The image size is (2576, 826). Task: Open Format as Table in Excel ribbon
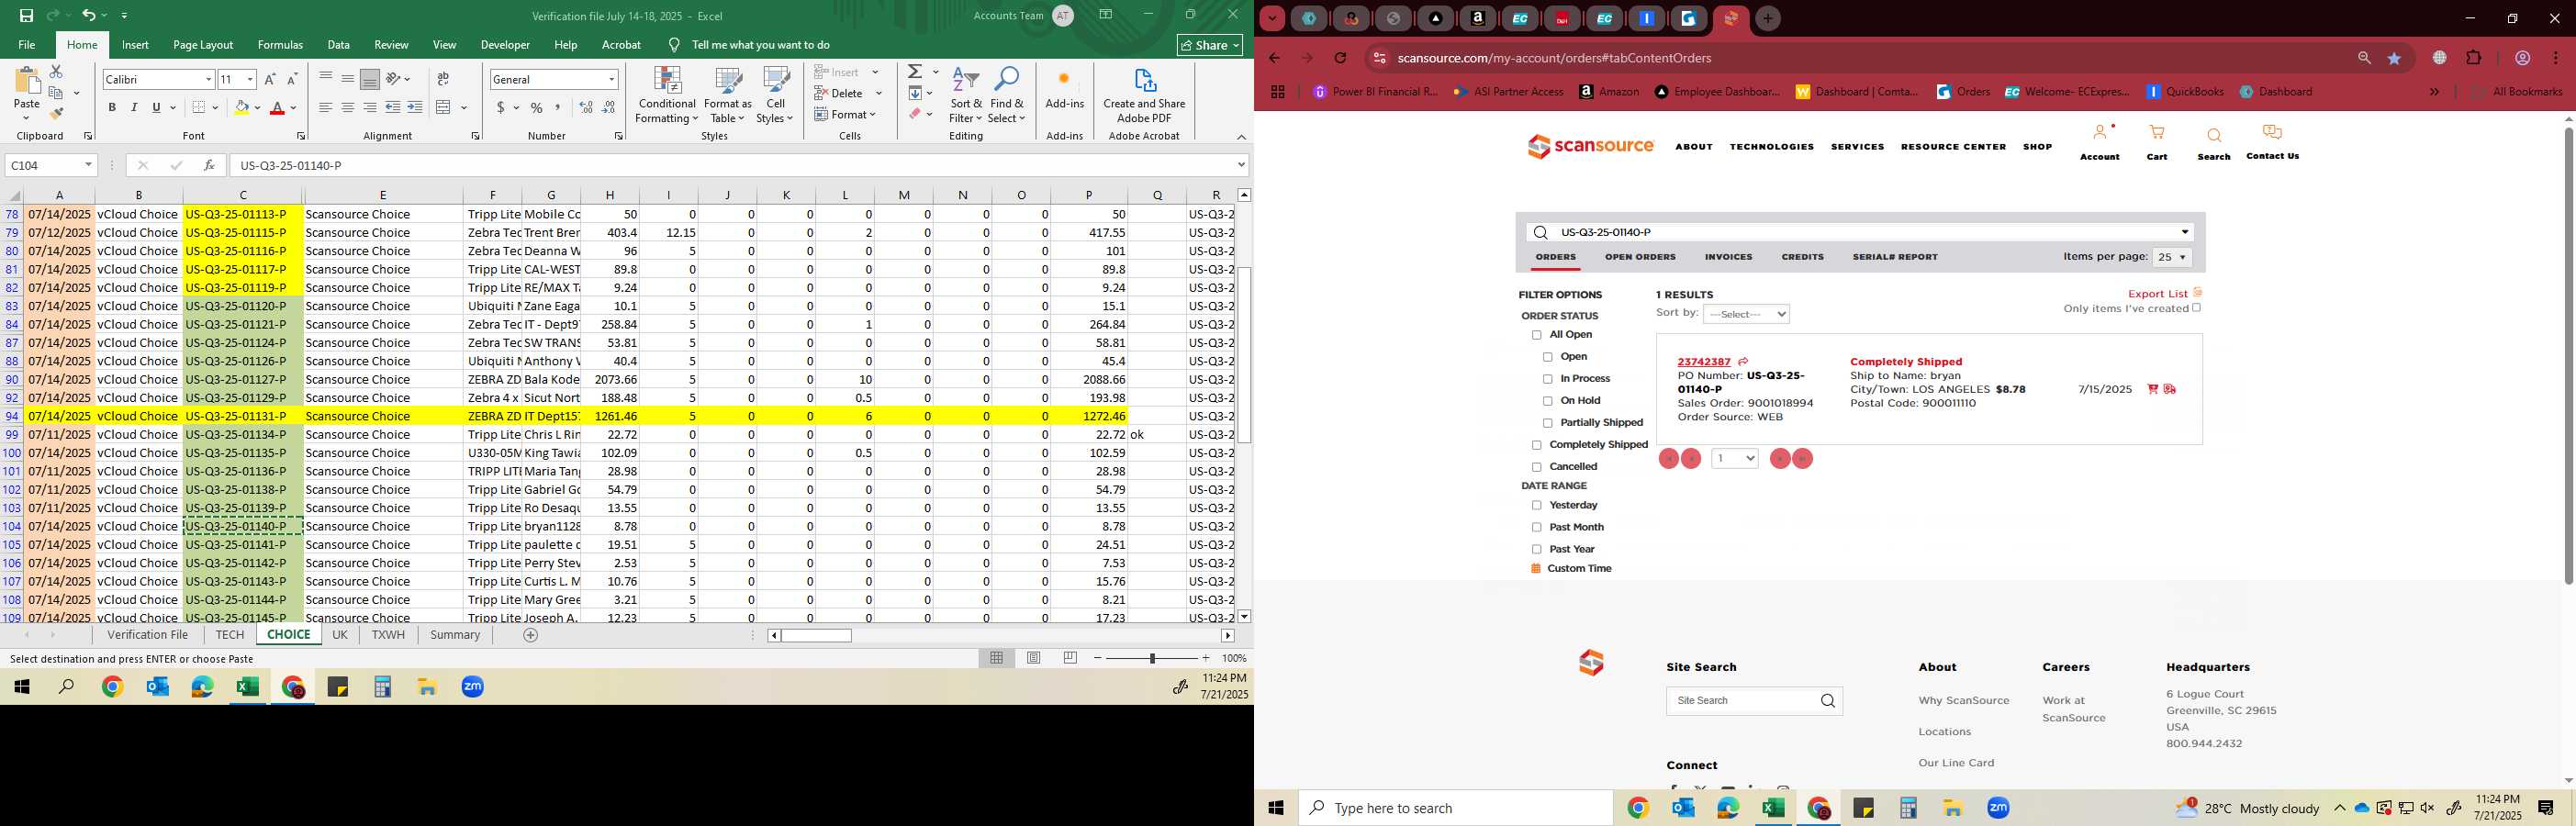[728, 96]
